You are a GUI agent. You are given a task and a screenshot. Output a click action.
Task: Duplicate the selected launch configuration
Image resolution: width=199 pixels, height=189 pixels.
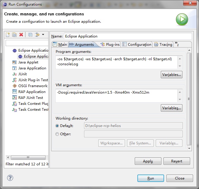pyautogui.click(x=14, y=35)
